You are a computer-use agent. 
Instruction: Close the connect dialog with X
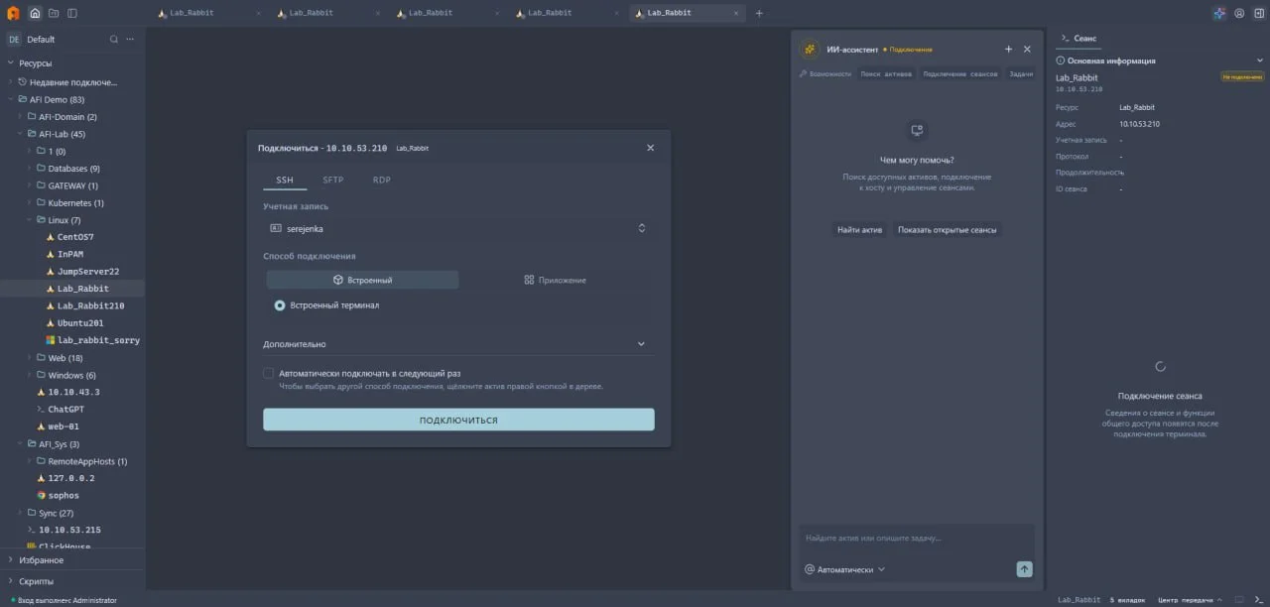(x=650, y=148)
